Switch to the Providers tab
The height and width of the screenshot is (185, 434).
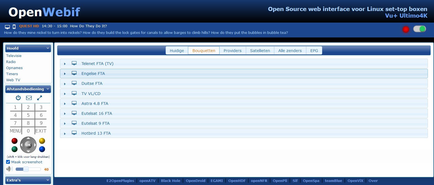click(232, 51)
